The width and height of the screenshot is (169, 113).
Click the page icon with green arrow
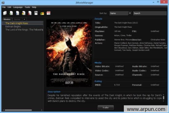[11, 13]
